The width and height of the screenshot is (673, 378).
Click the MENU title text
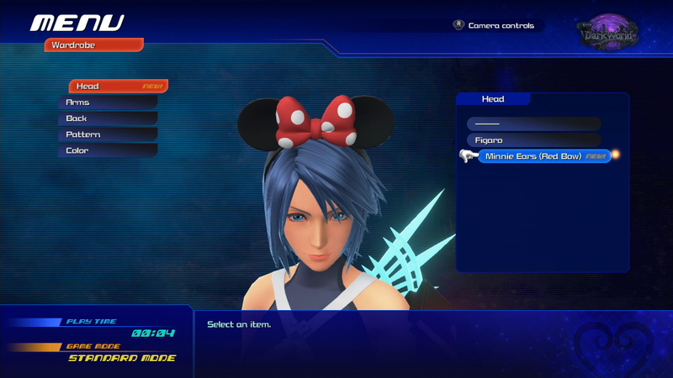tap(77, 24)
